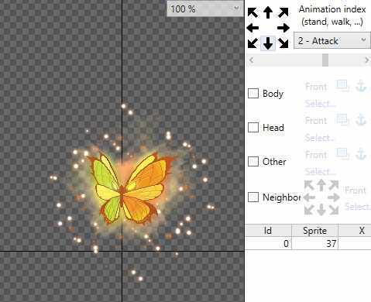Select the right direction arrow
The image size is (371, 302).
coord(283,28)
